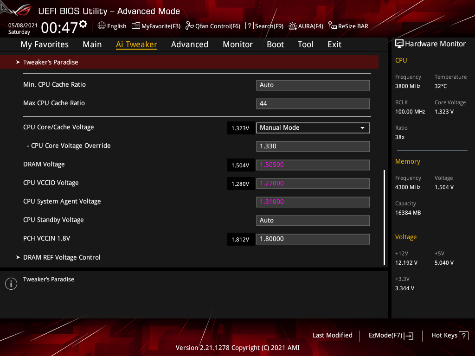Image resolution: width=475 pixels, height=356 pixels.
Task: Click the 00:47 clock display
Action: 59,28
